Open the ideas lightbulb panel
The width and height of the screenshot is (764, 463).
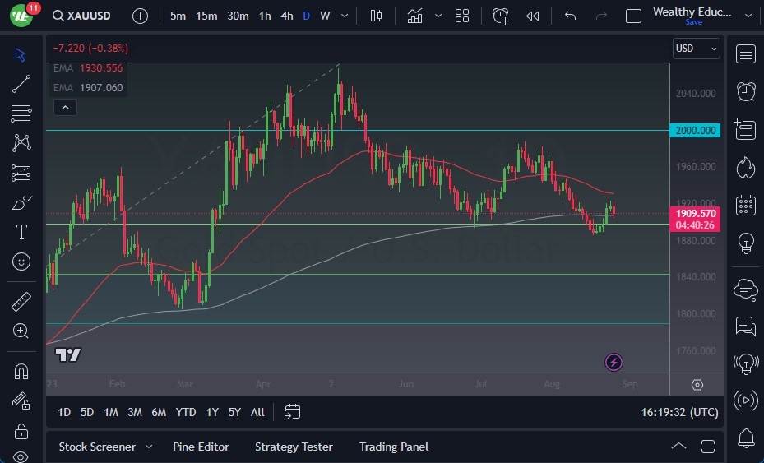tap(746, 243)
